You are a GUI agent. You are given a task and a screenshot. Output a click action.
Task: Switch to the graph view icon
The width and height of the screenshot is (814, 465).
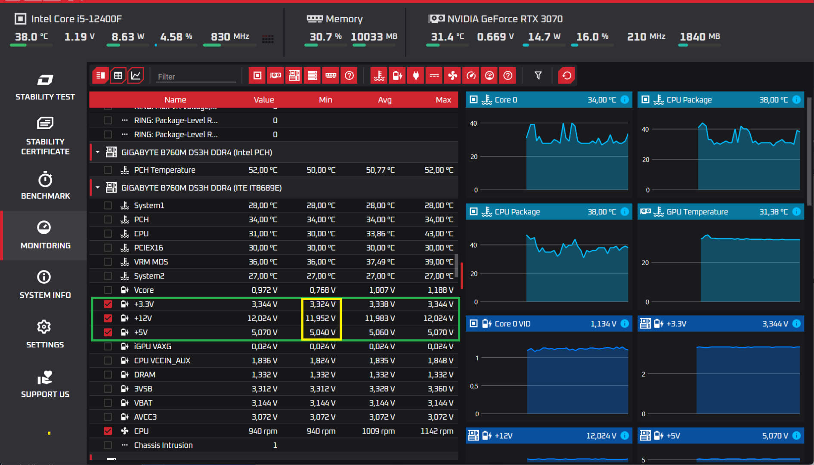click(x=136, y=76)
